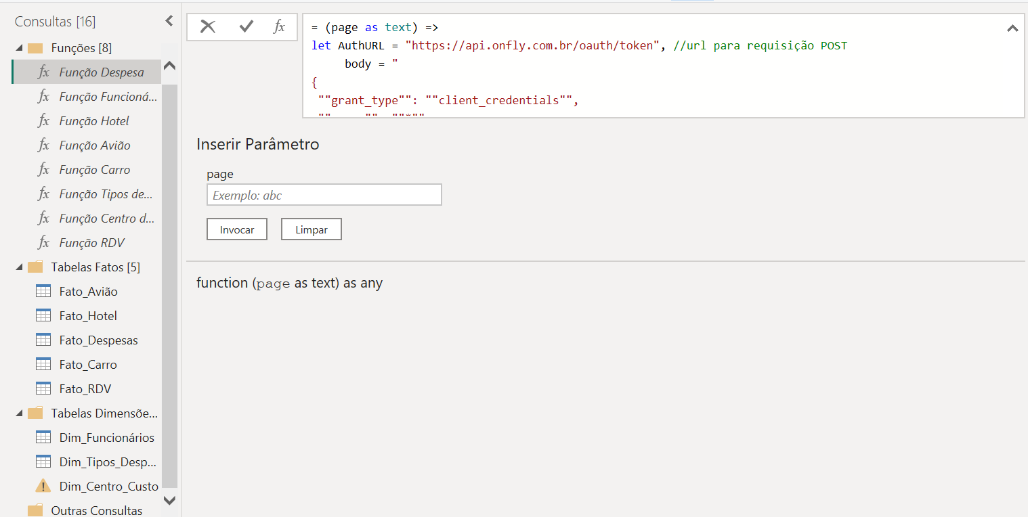
Task: Click the Tabelas Fatos folder icon
Action: [35, 267]
